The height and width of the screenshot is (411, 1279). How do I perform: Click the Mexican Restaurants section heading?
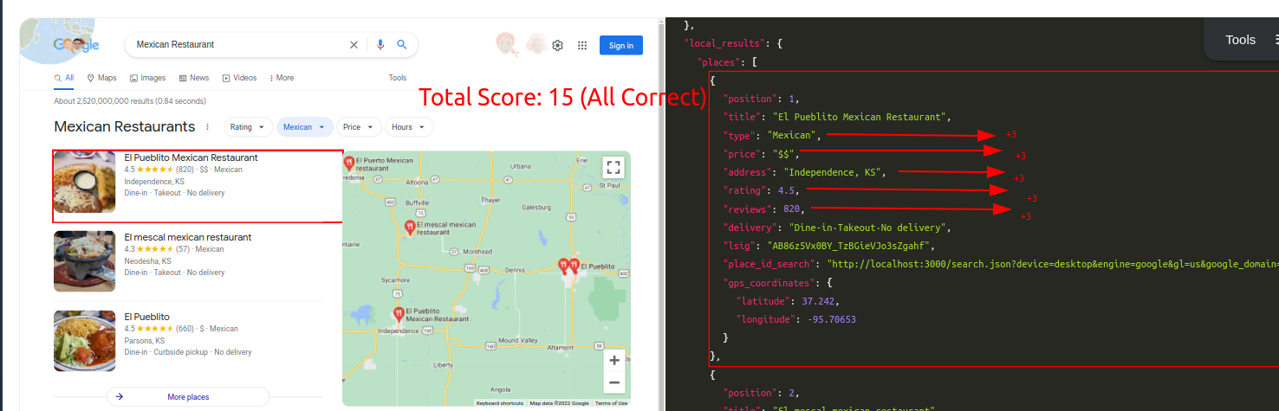coord(125,127)
